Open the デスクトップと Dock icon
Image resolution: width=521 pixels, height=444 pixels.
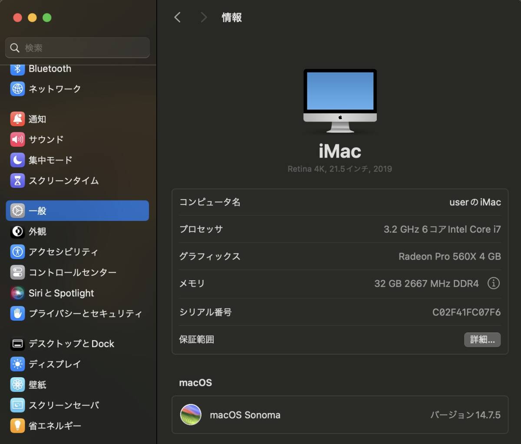tap(17, 344)
